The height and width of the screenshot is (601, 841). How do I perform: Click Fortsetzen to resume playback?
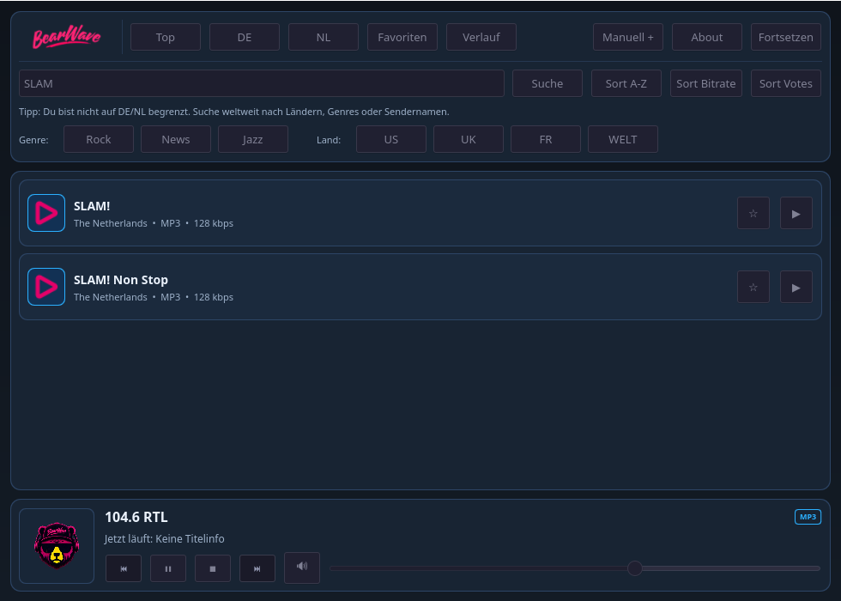point(785,37)
